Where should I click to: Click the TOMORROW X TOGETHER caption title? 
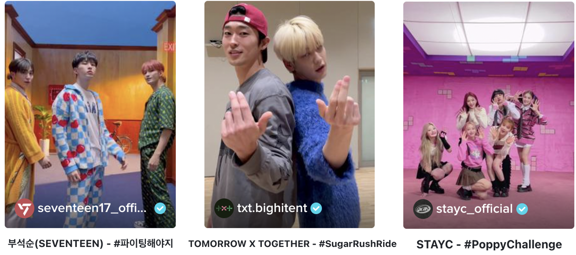click(x=249, y=244)
